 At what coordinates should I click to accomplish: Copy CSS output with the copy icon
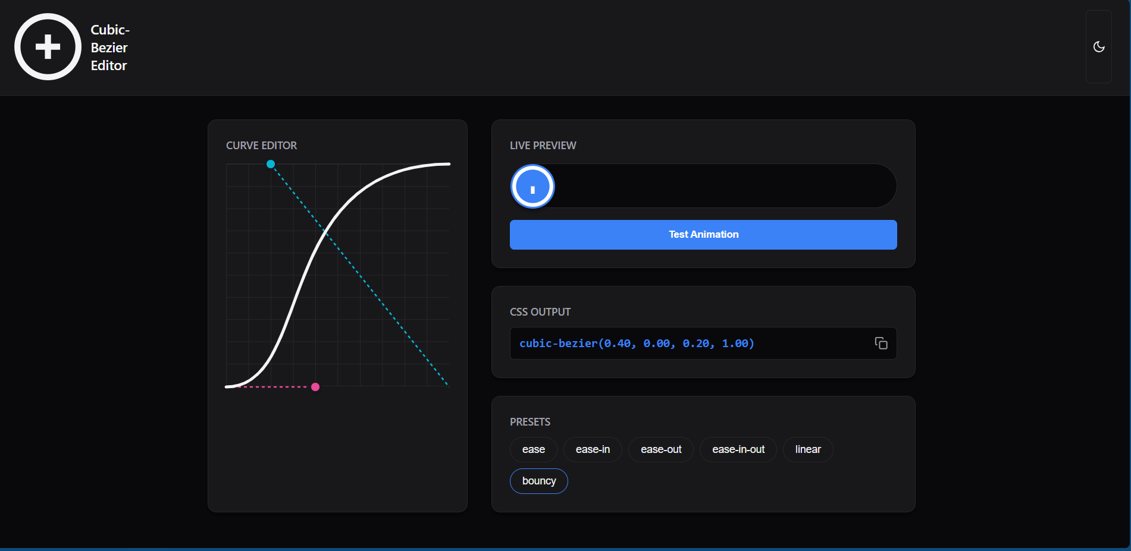tap(881, 343)
